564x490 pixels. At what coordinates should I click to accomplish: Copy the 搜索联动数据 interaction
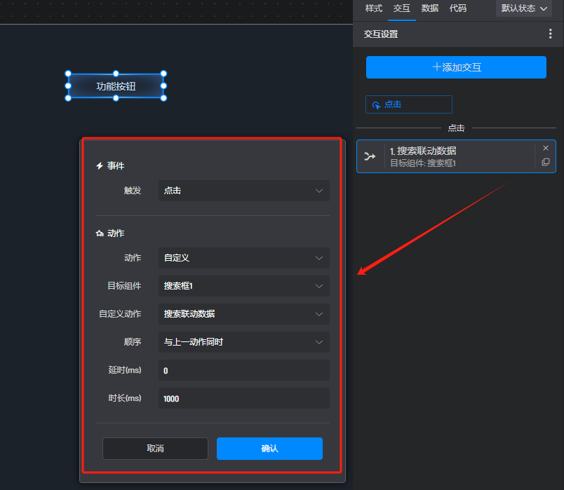click(545, 162)
